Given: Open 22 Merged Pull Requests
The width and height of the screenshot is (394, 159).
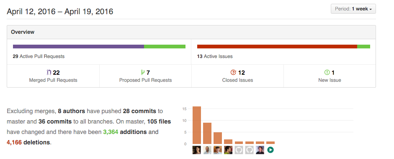Looking at the screenshot, I should [x=53, y=76].
